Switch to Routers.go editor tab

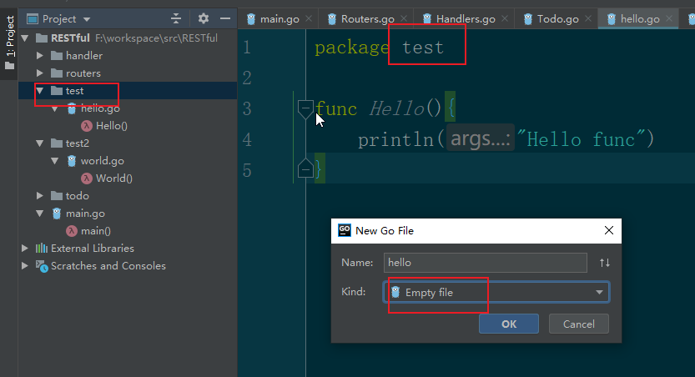(367, 19)
